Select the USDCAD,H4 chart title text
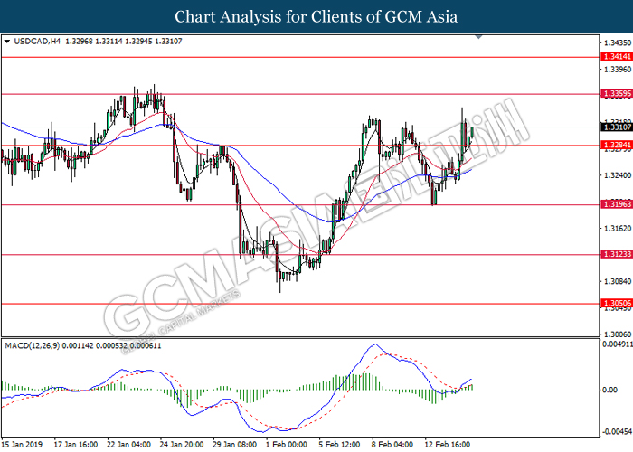This screenshot has width=633, height=452. pyautogui.click(x=37, y=42)
